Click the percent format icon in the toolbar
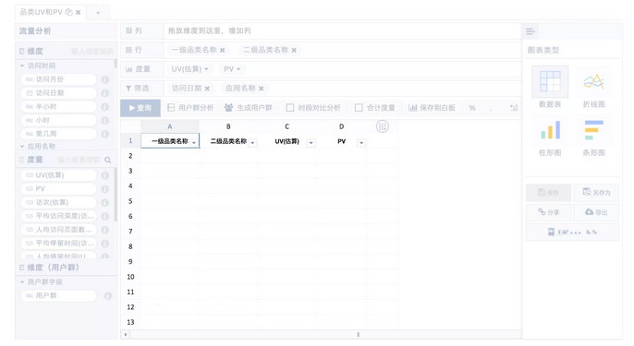 pyautogui.click(x=472, y=108)
